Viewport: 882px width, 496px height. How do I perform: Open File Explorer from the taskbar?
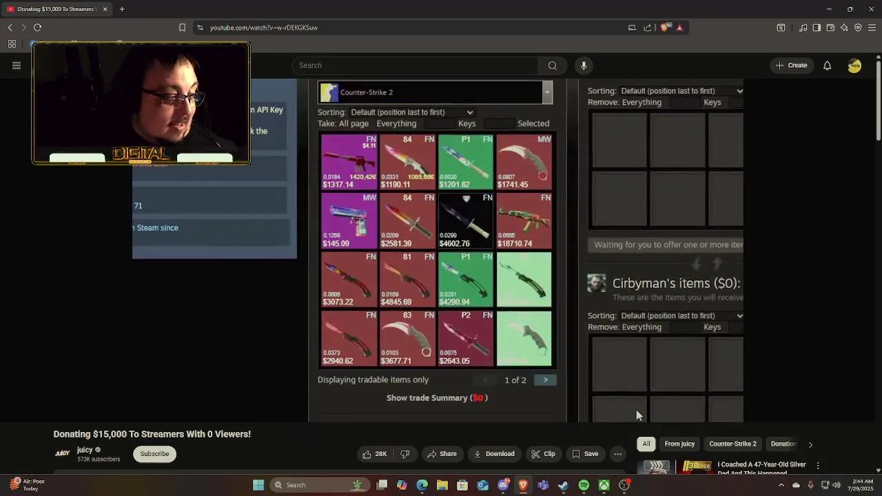[x=442, y=485]
